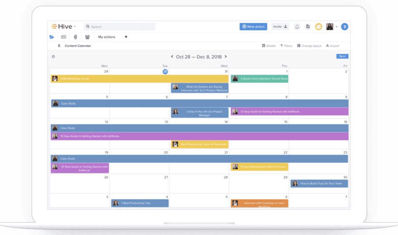Click the notifications bell icon

click(x=297, y=27)
